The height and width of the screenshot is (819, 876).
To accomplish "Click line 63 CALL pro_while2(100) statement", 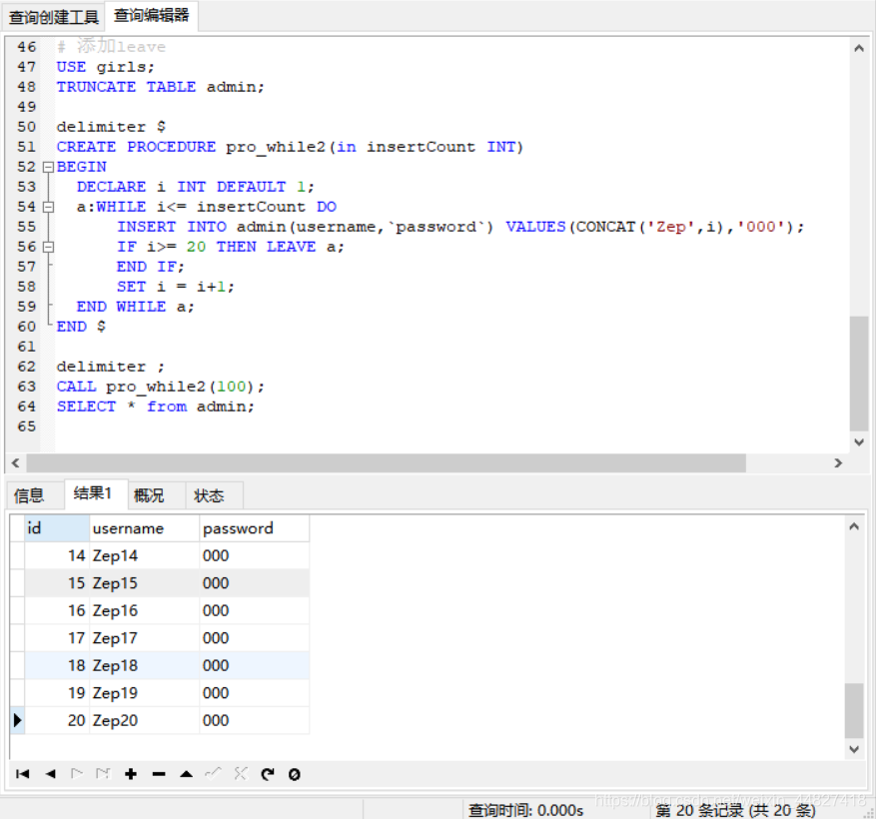I will pos(161,387).
